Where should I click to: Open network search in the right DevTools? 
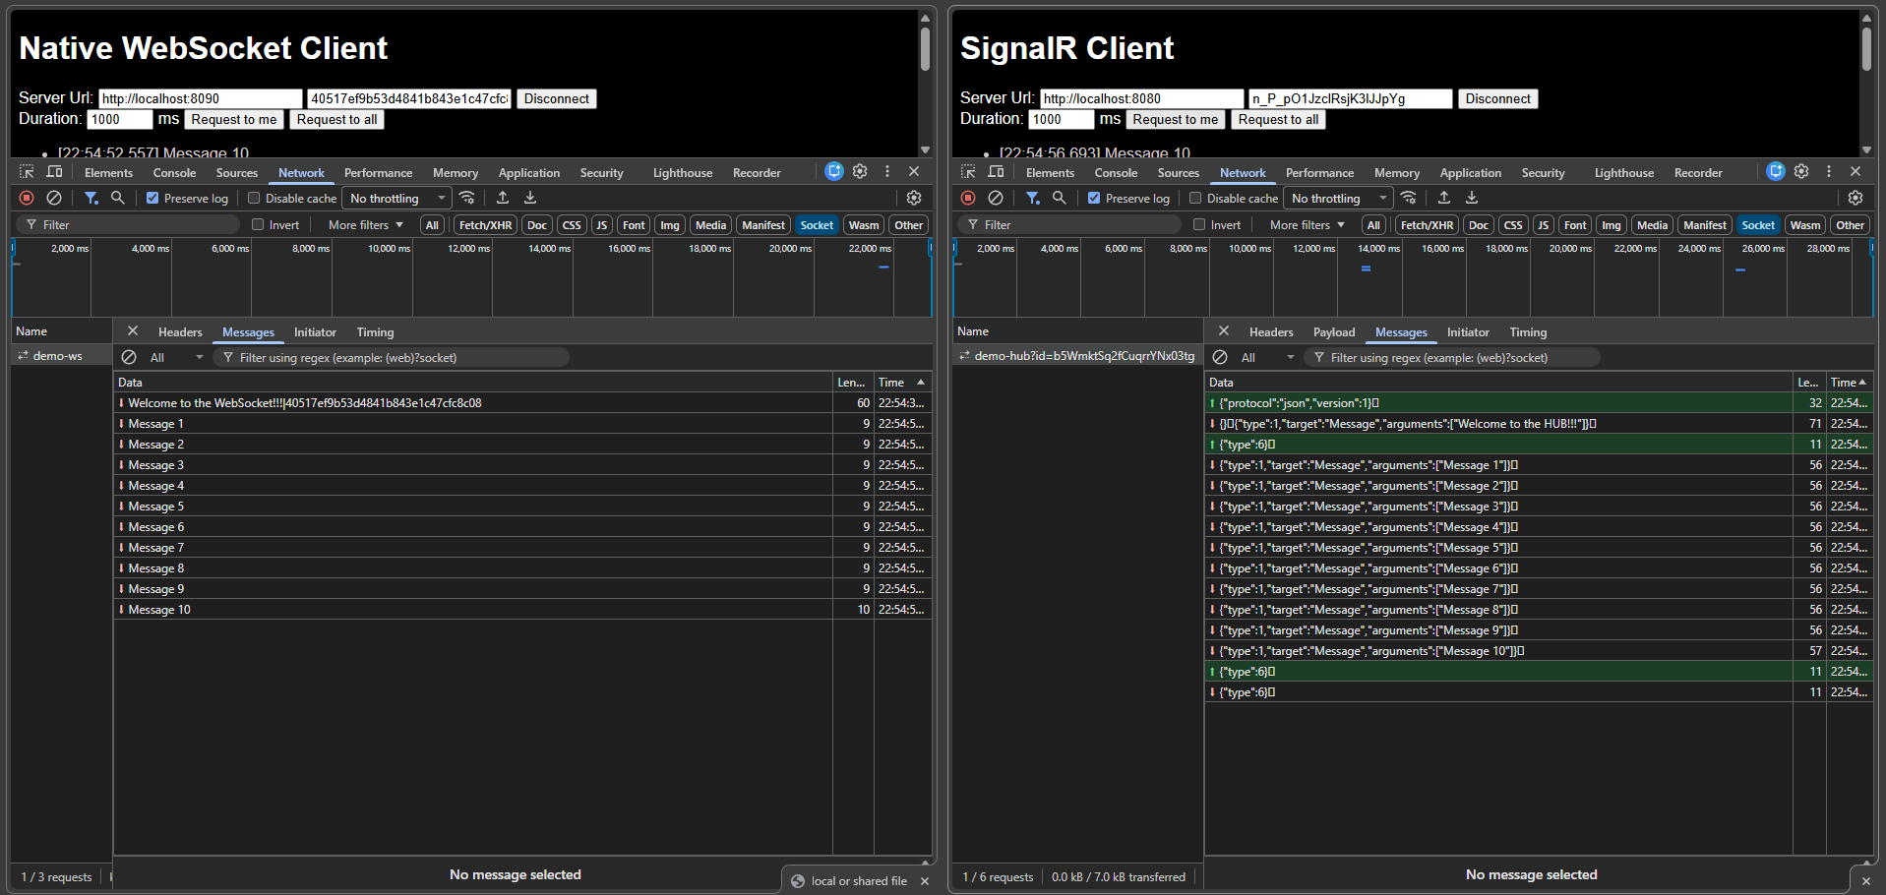[x=1060, y=198]
